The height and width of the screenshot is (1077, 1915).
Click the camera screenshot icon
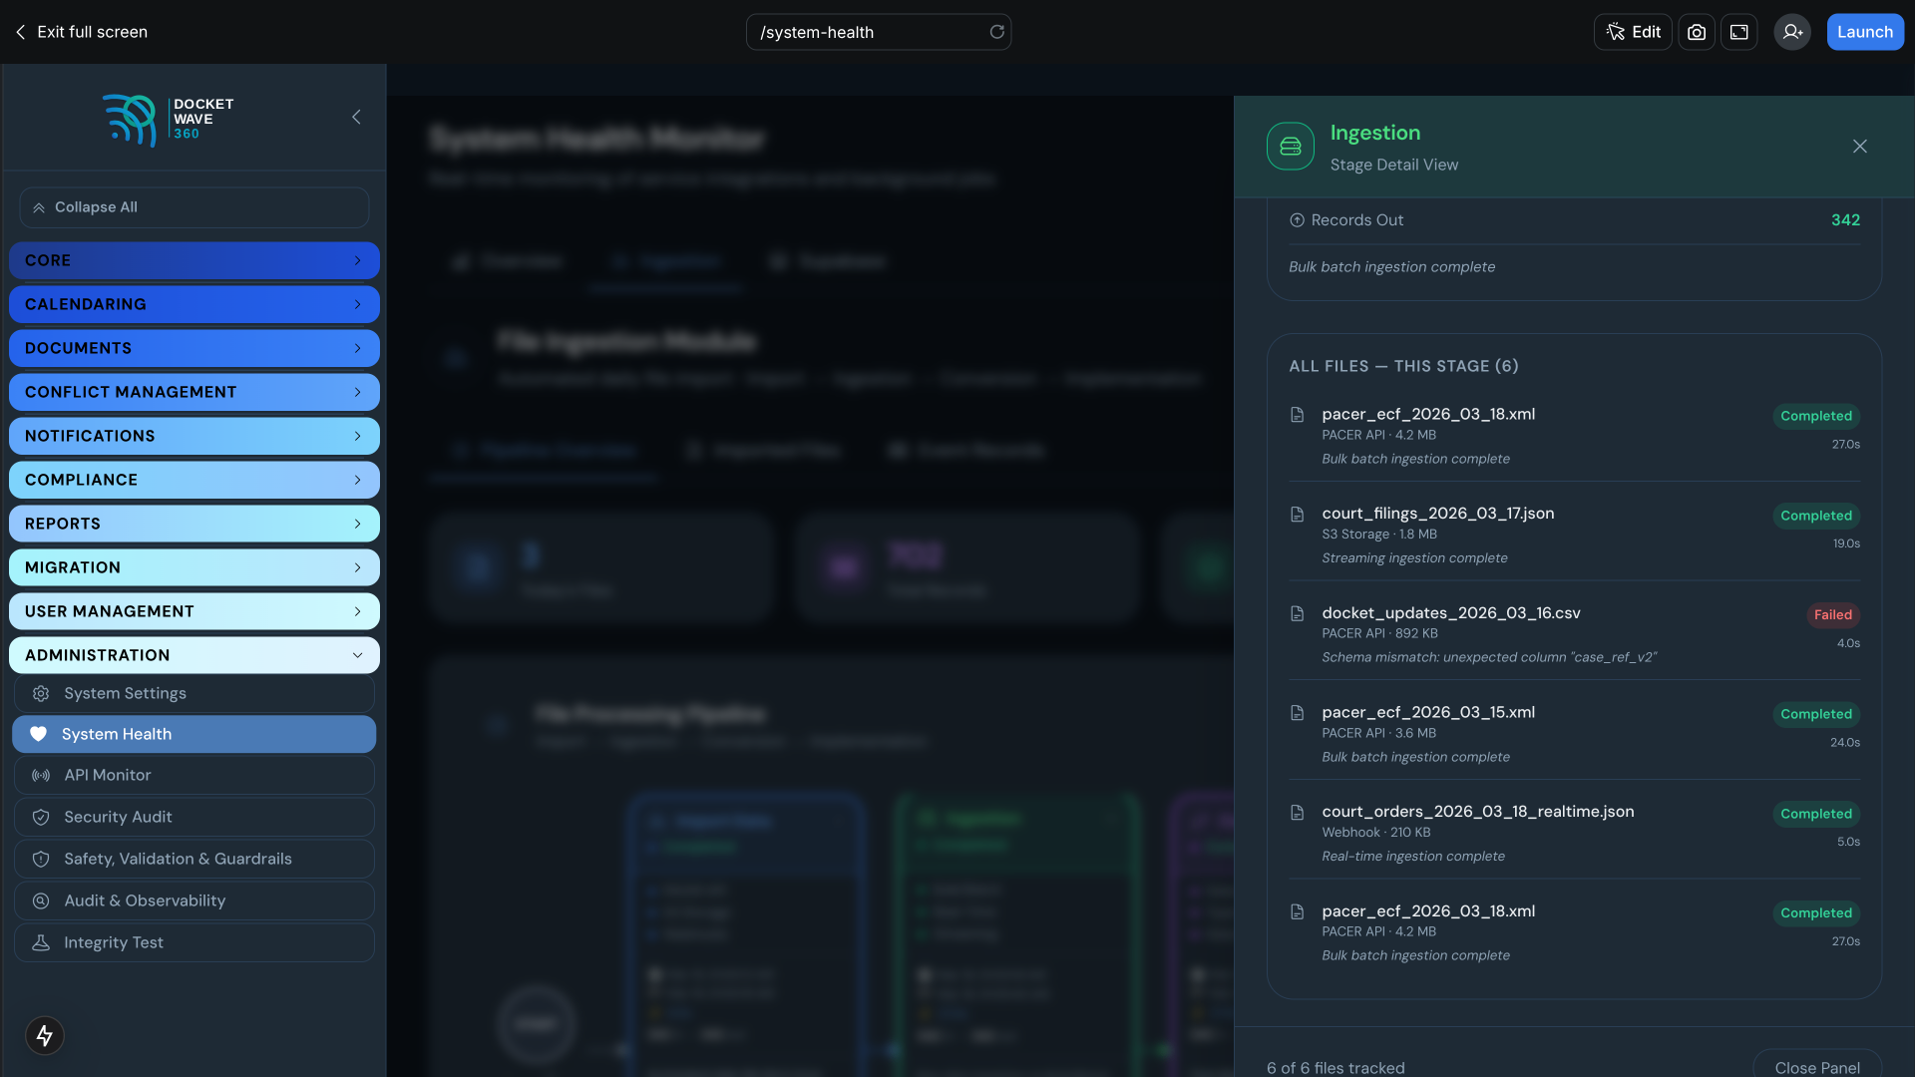pyautogui.click(x=1697, y=32)
